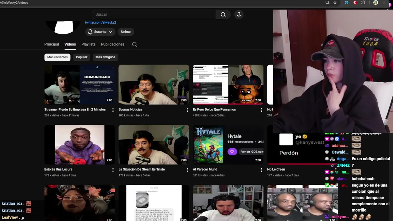Open video title Streamer Pierde Su Empresa En 2 Minutos
Viewport: 393px width, 221px height.
[x=75, y=110]
